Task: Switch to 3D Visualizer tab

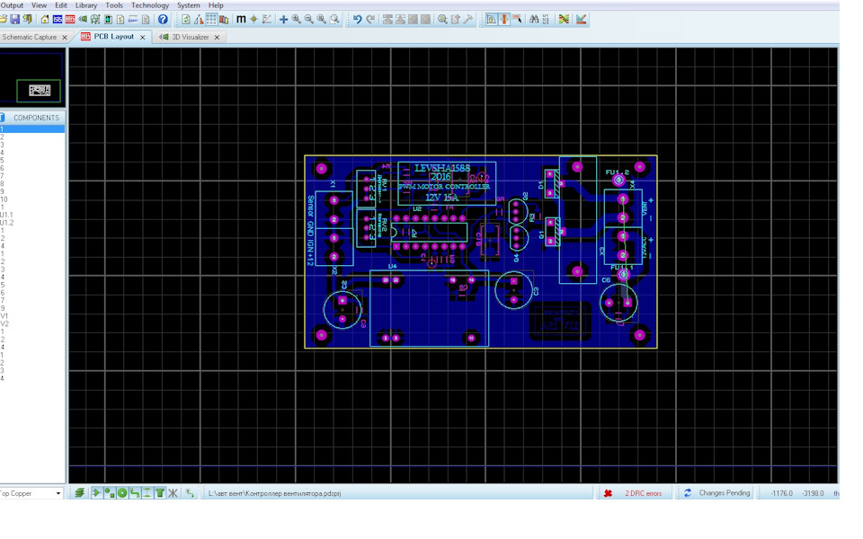Action: [x=191, y=37]
